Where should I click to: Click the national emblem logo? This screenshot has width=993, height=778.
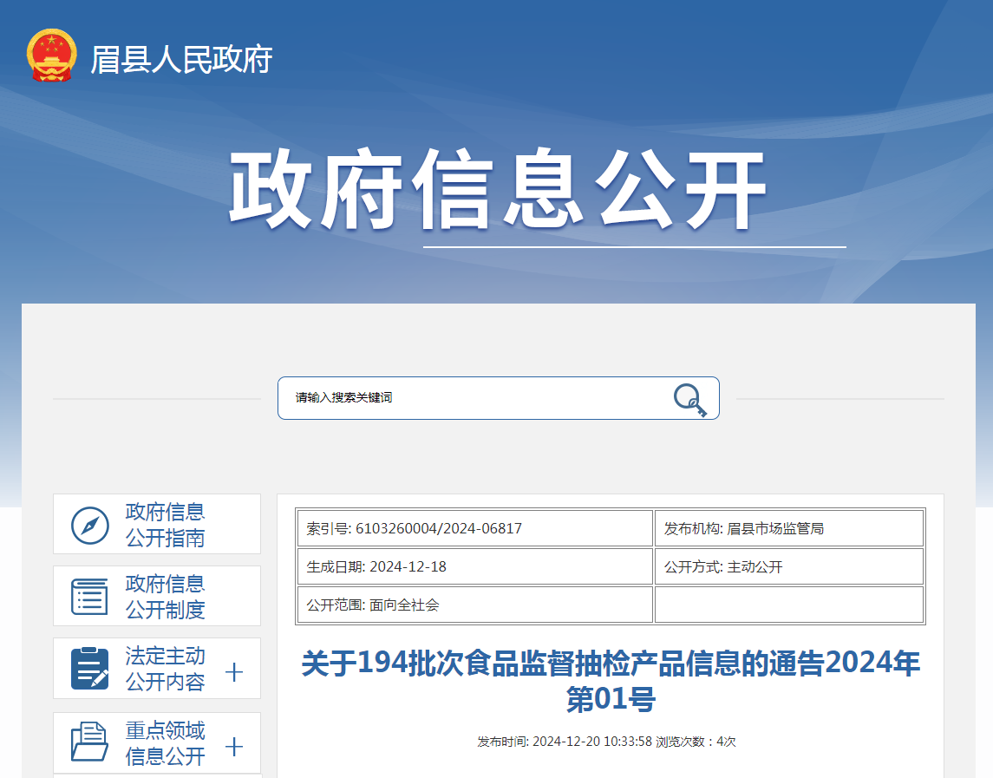tap(51, 56)
